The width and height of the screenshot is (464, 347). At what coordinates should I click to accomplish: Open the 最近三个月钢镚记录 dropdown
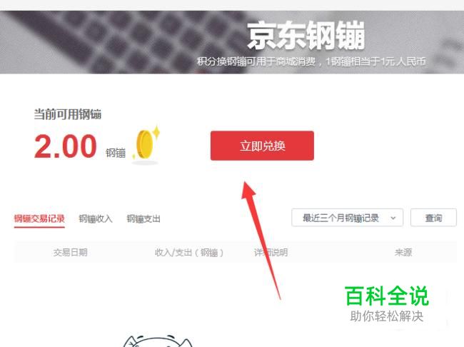pos(347,218)
